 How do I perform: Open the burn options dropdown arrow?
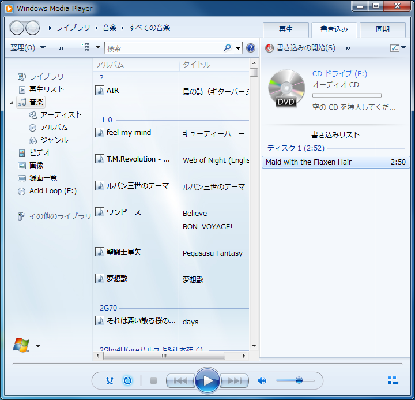coord(403,48)
